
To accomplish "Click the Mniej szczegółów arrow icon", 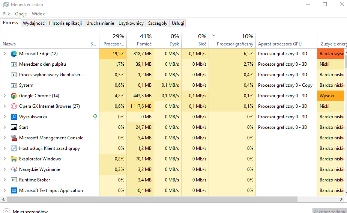I will pyautogui.click(x=6, y=211).
